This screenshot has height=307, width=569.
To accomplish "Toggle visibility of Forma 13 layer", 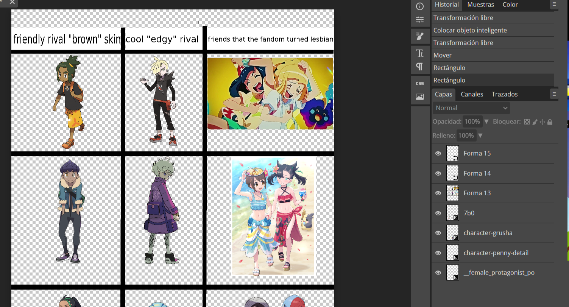I will pyautogui.click(x=438, y=193).
